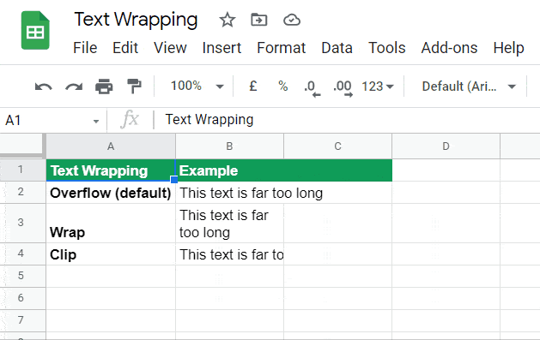The height and width of the screenshot is (340, 540).
Task: Star the Text Wrapping document
Action: tap(228, 20)
